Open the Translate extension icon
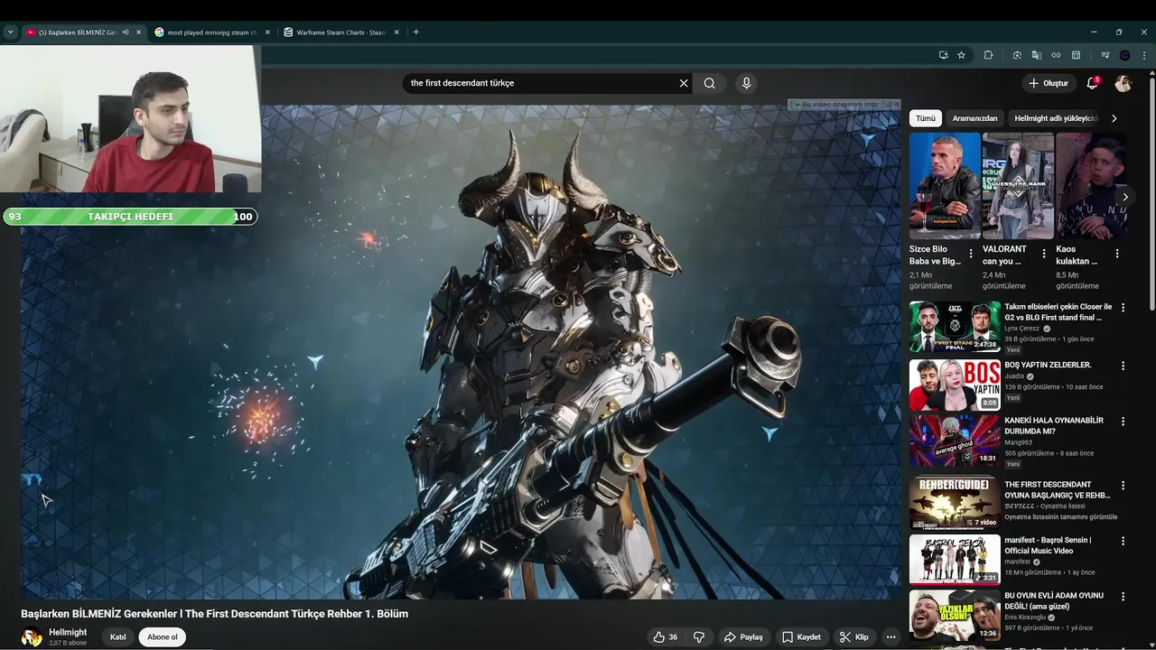 [x=1037, y=55]
